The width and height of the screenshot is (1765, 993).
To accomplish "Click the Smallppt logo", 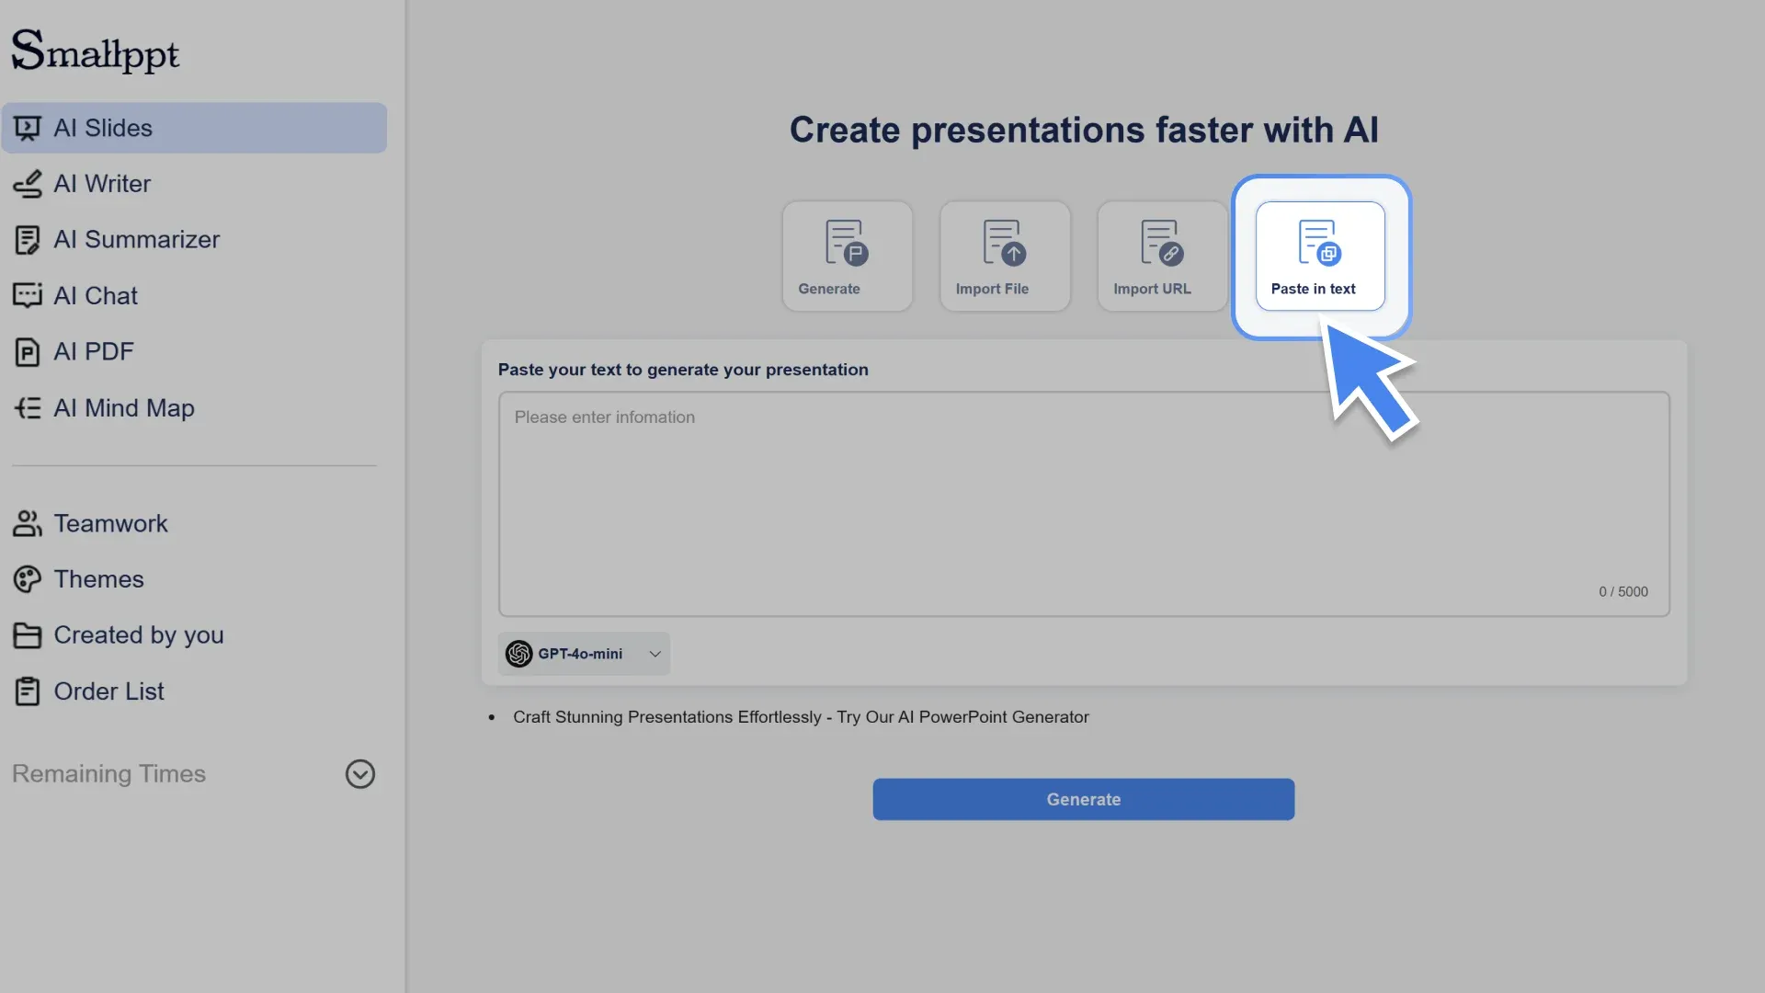I will pos(95,51).
